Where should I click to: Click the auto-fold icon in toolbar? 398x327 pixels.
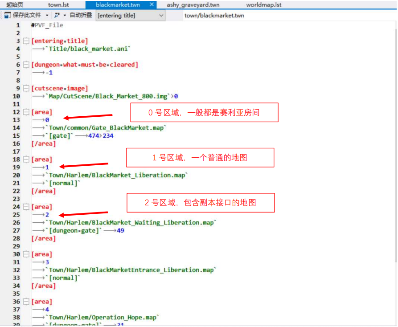pyautogui.click(x=57, y=15)
